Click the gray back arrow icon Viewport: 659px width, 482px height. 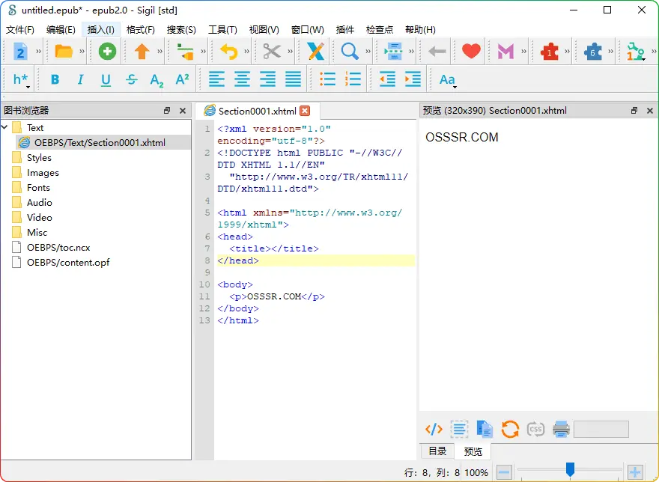(x=437, y=52)
